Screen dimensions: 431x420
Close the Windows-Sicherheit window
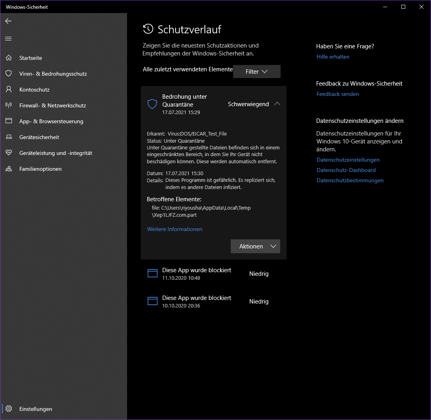pyautogui.click(x=422, y=7)
